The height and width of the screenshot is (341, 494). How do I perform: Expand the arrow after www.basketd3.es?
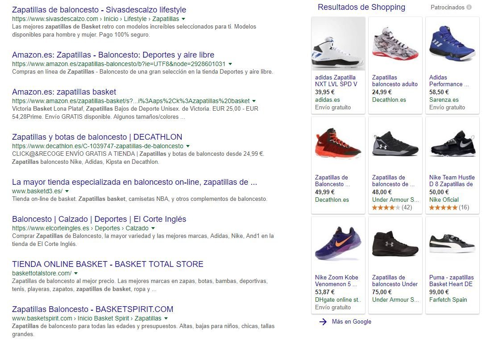67,191
